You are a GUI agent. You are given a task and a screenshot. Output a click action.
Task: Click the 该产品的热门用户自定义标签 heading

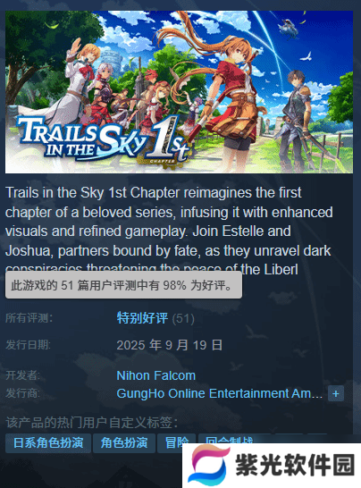[92, 423]
